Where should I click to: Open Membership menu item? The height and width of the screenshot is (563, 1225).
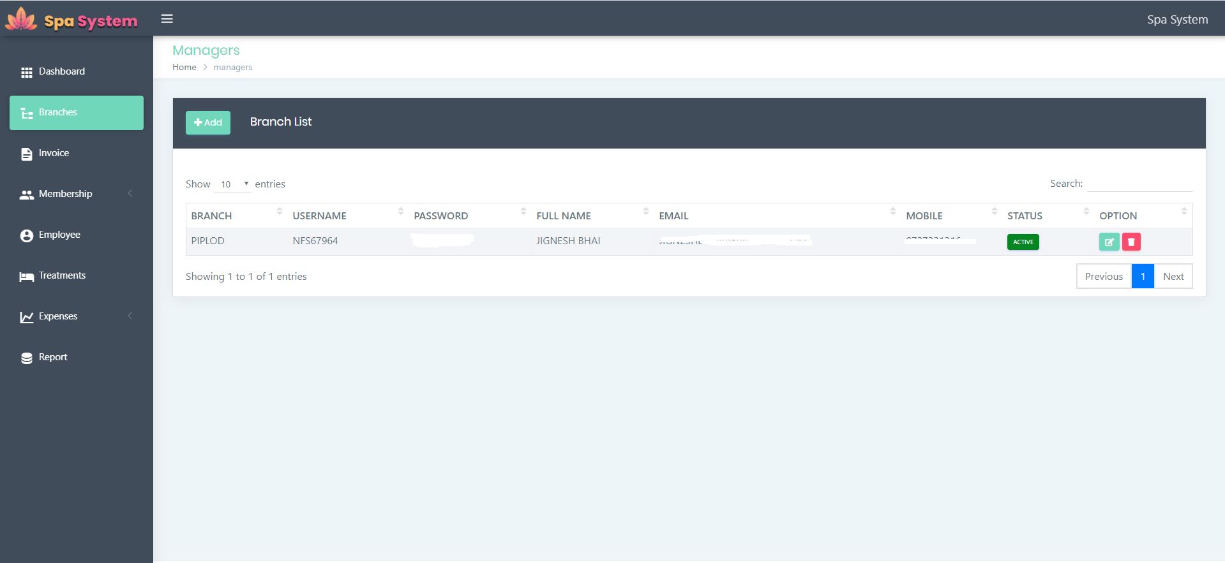click(x=77, y=194)
